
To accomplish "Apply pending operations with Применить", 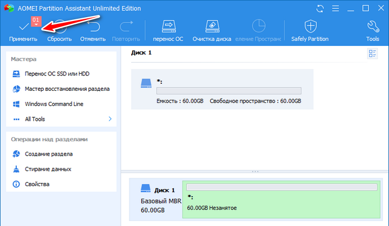I will [x=23, y=31].
